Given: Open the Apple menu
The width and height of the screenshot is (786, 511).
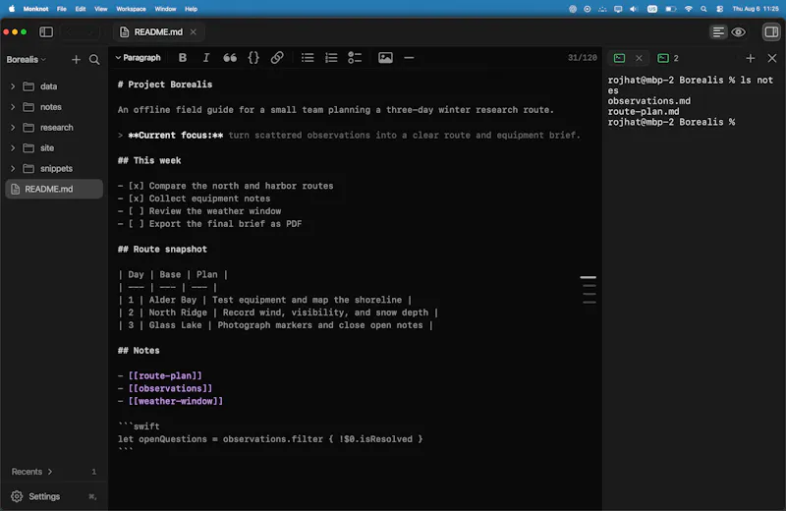Looking at the screenshot, I should pos(12,9).
